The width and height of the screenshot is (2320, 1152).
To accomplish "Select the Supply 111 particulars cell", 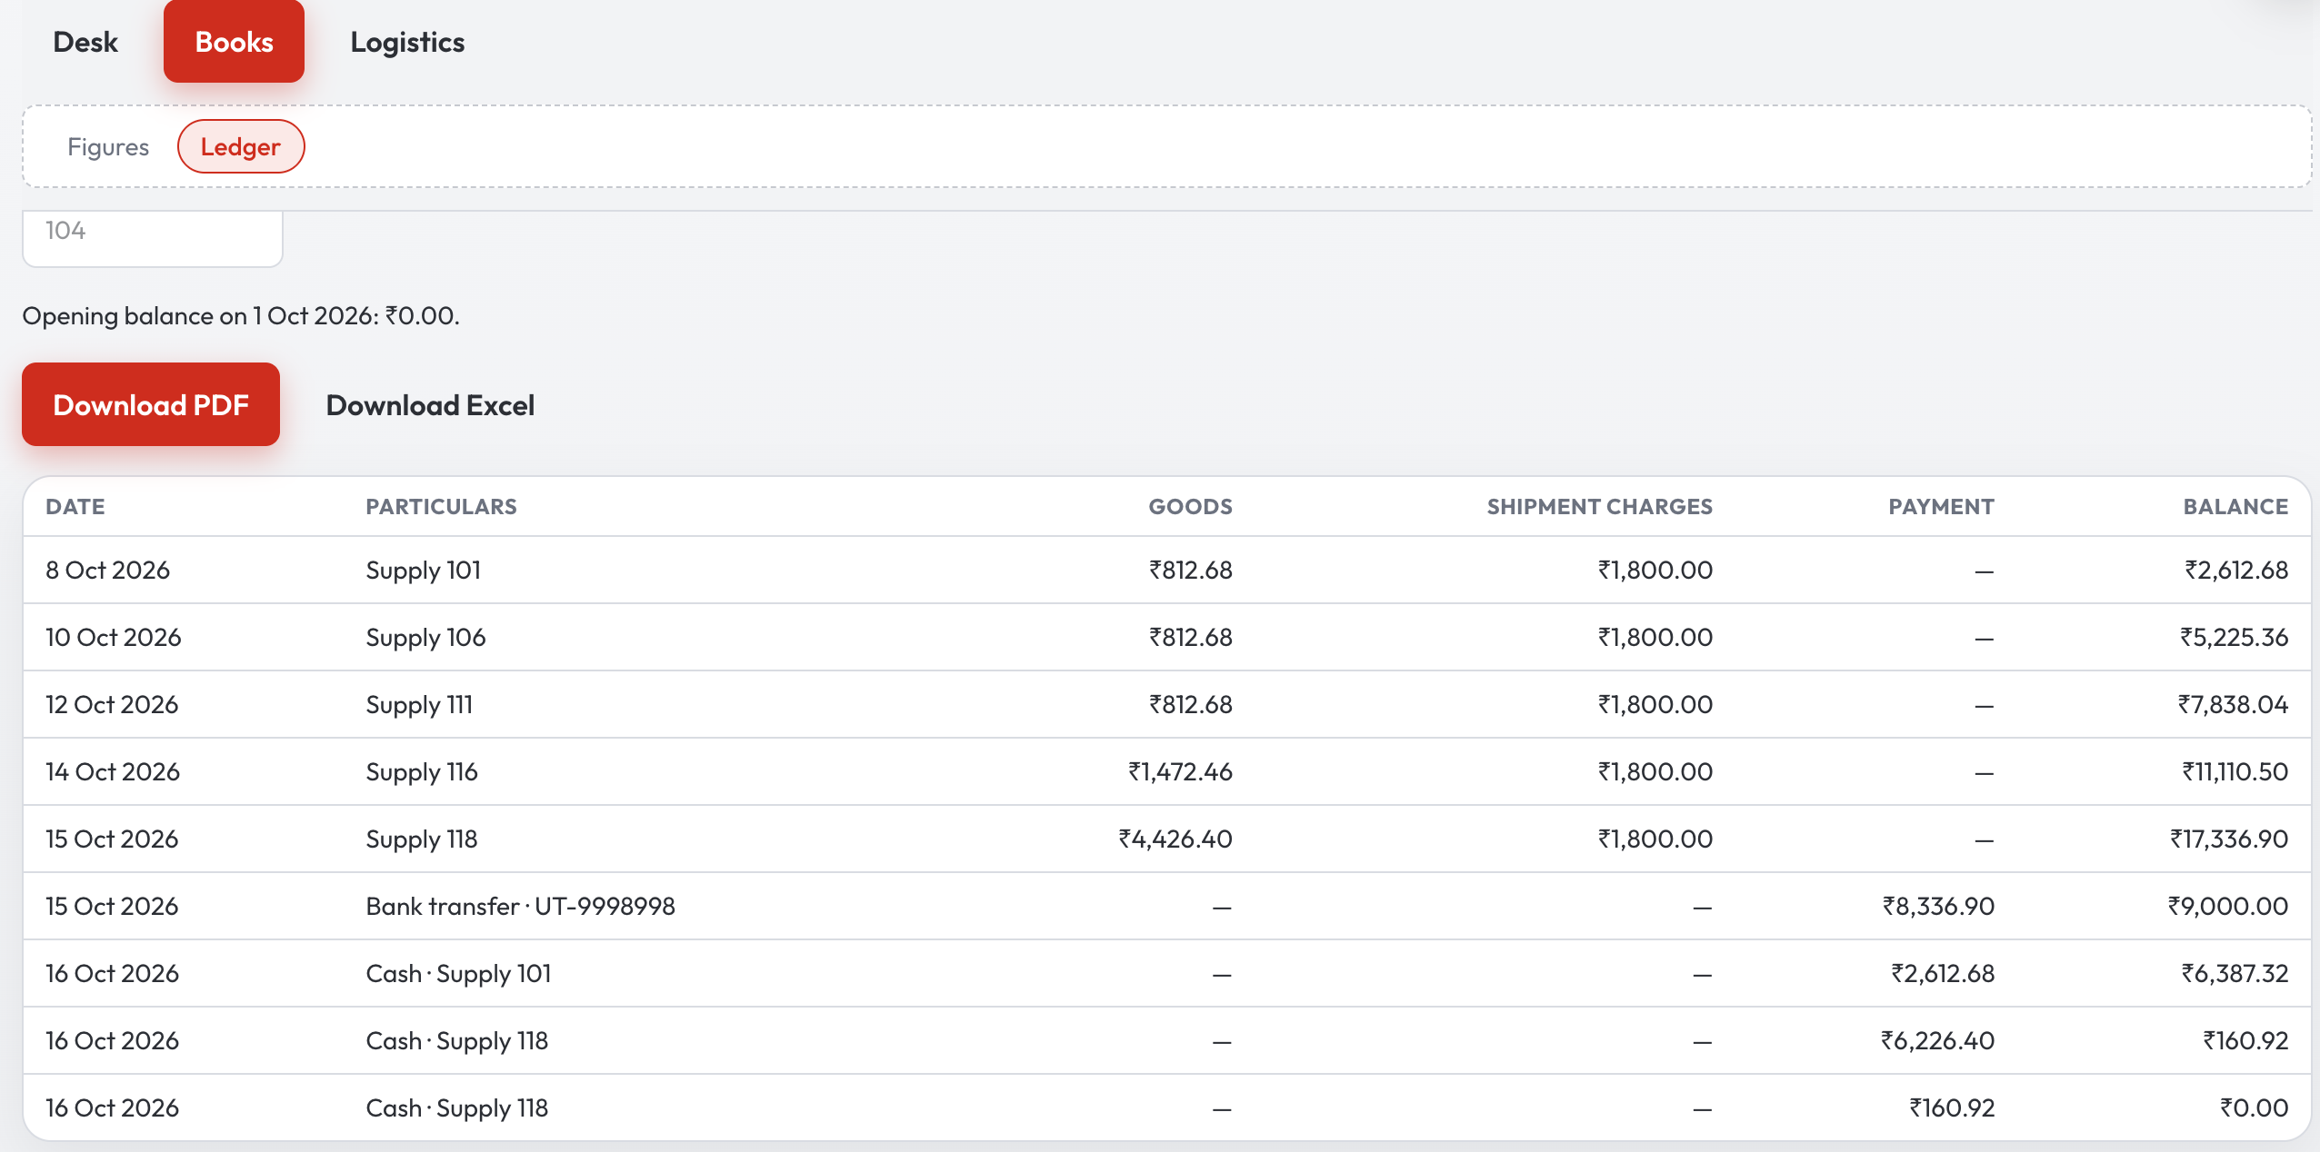I will (419, 704).
